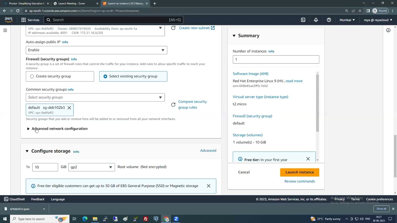Open the Cookie preferences link
The height and width of the screenshot is (223, 397).
pyautogui.click(x=379, y=199)
